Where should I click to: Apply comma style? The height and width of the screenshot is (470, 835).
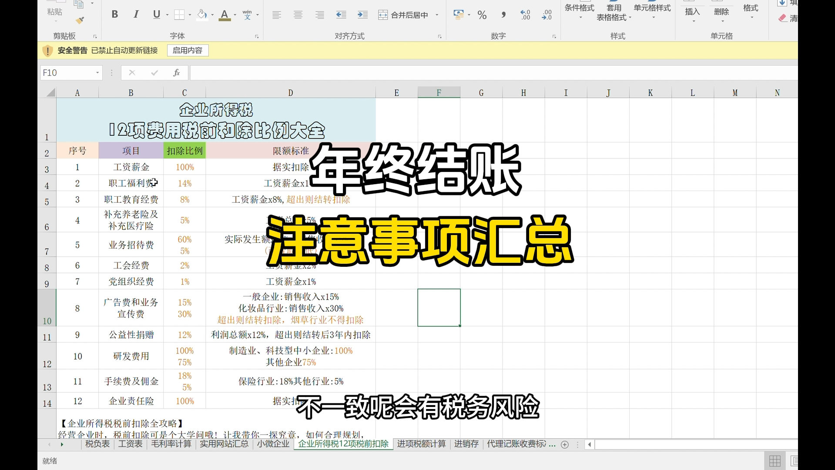pyautogui.click(x=503, y=15)
